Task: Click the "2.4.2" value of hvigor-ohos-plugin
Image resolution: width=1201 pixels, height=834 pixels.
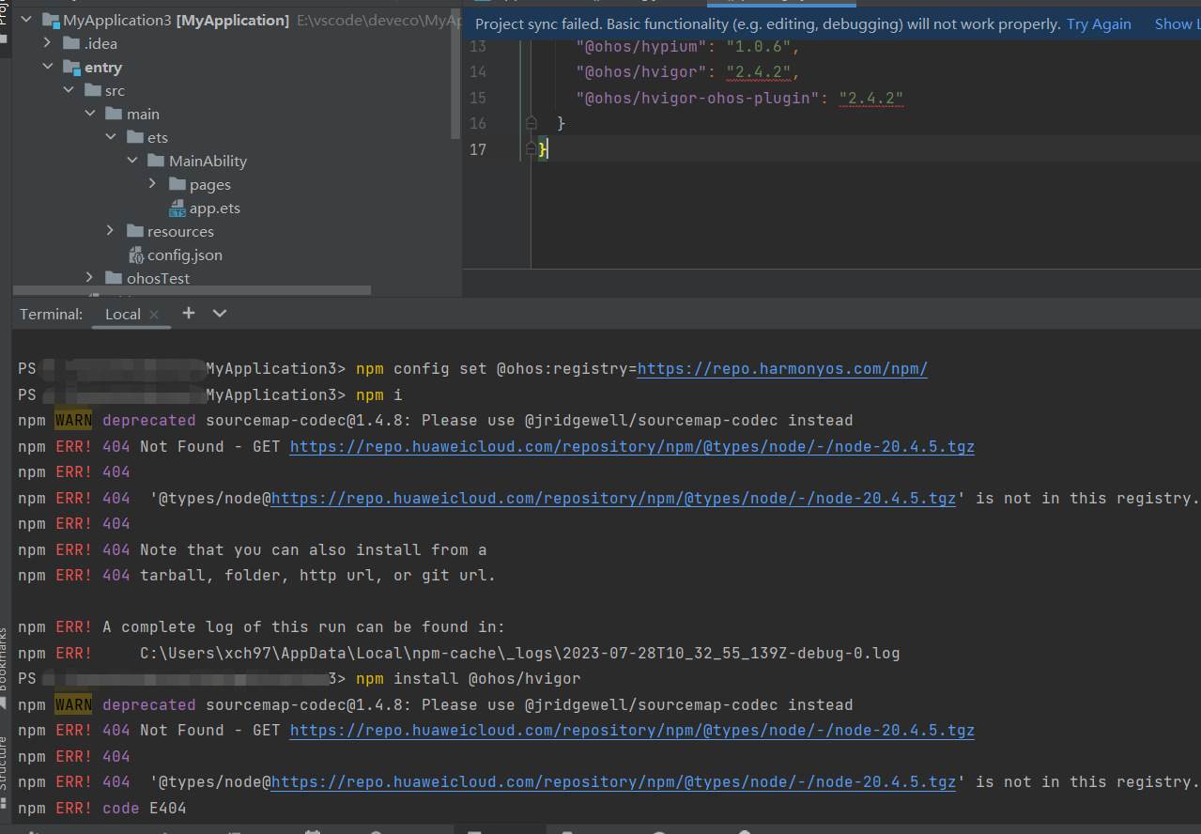Action: point(871,98)
